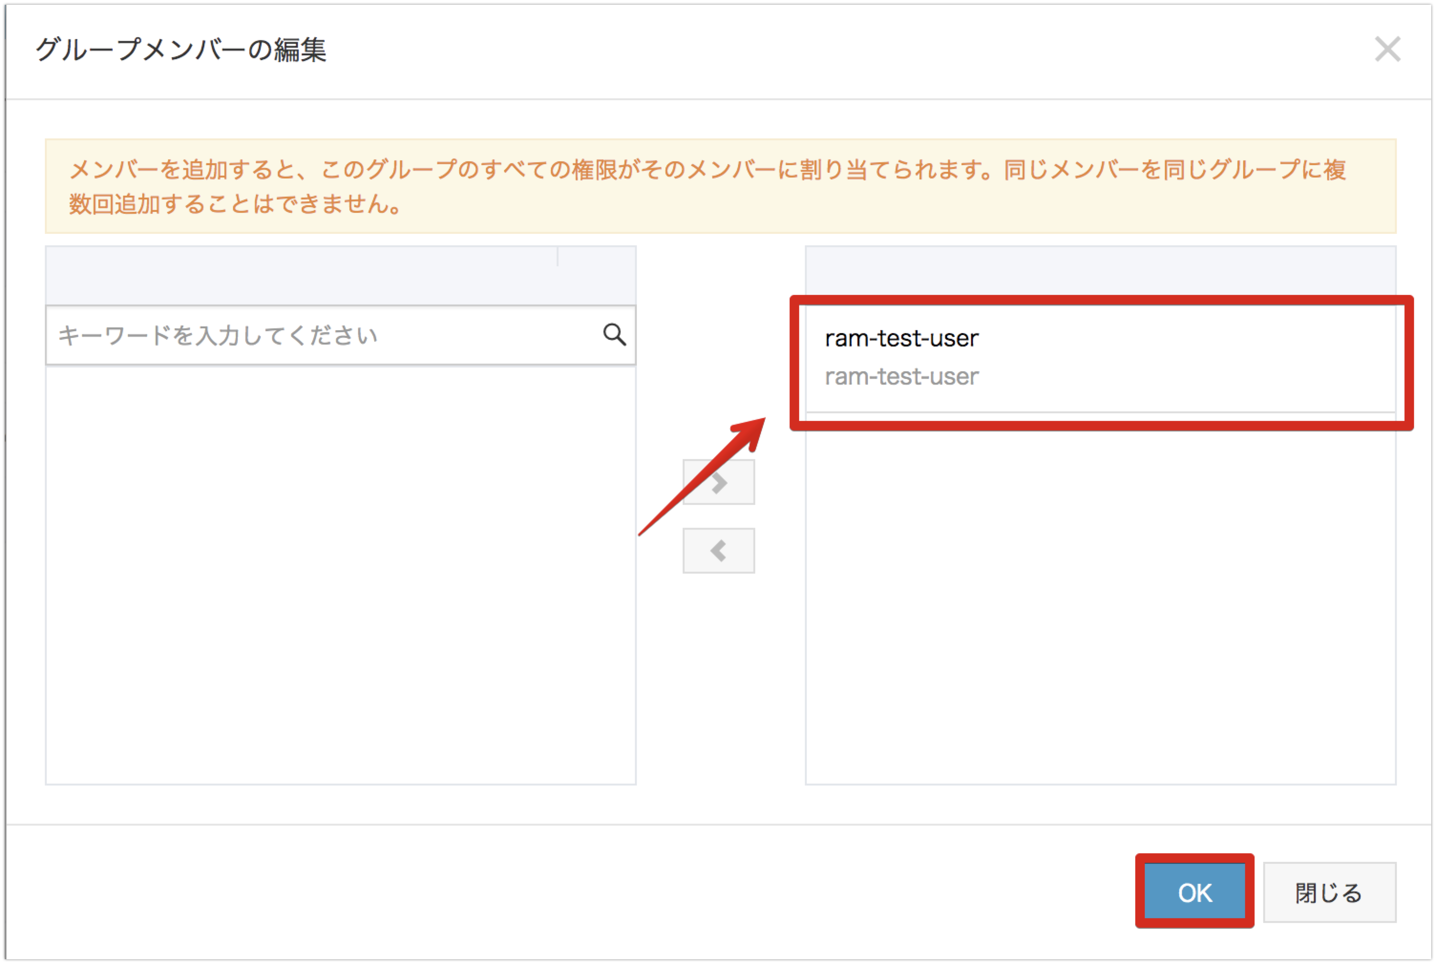The width and height of the screenshot is (1436, 964).
Task: Click the 閉じる button
Action: (x=1329, y=892)
